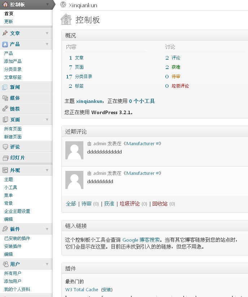Click the avatar of the dddddddddddd comment
The image size is (248, 297).
[x=74, y=150]
